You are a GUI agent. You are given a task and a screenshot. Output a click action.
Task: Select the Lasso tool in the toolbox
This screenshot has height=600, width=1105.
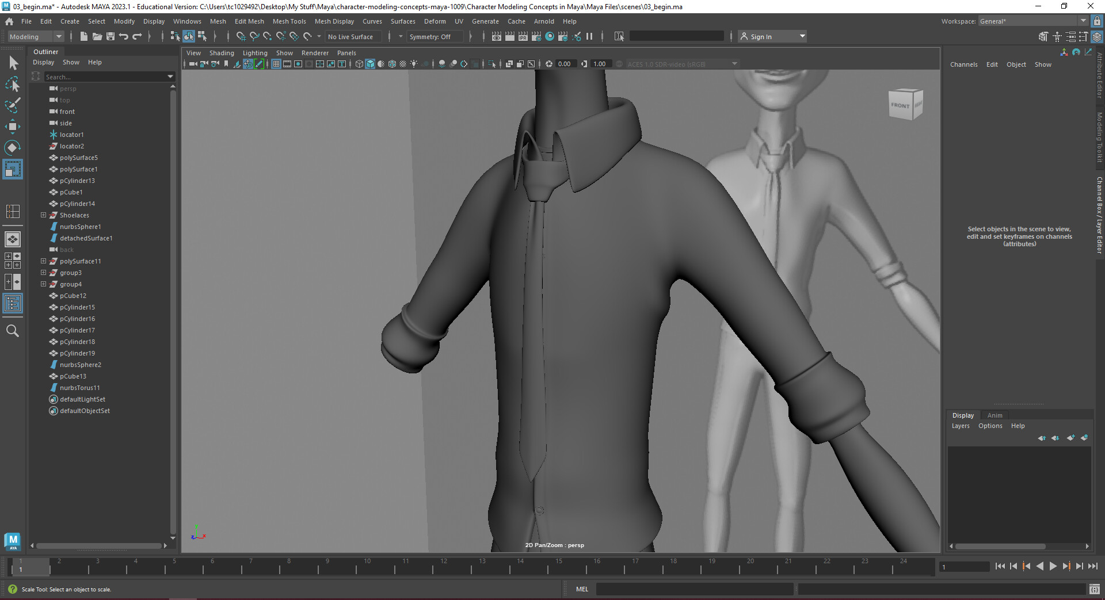(13, 85)
